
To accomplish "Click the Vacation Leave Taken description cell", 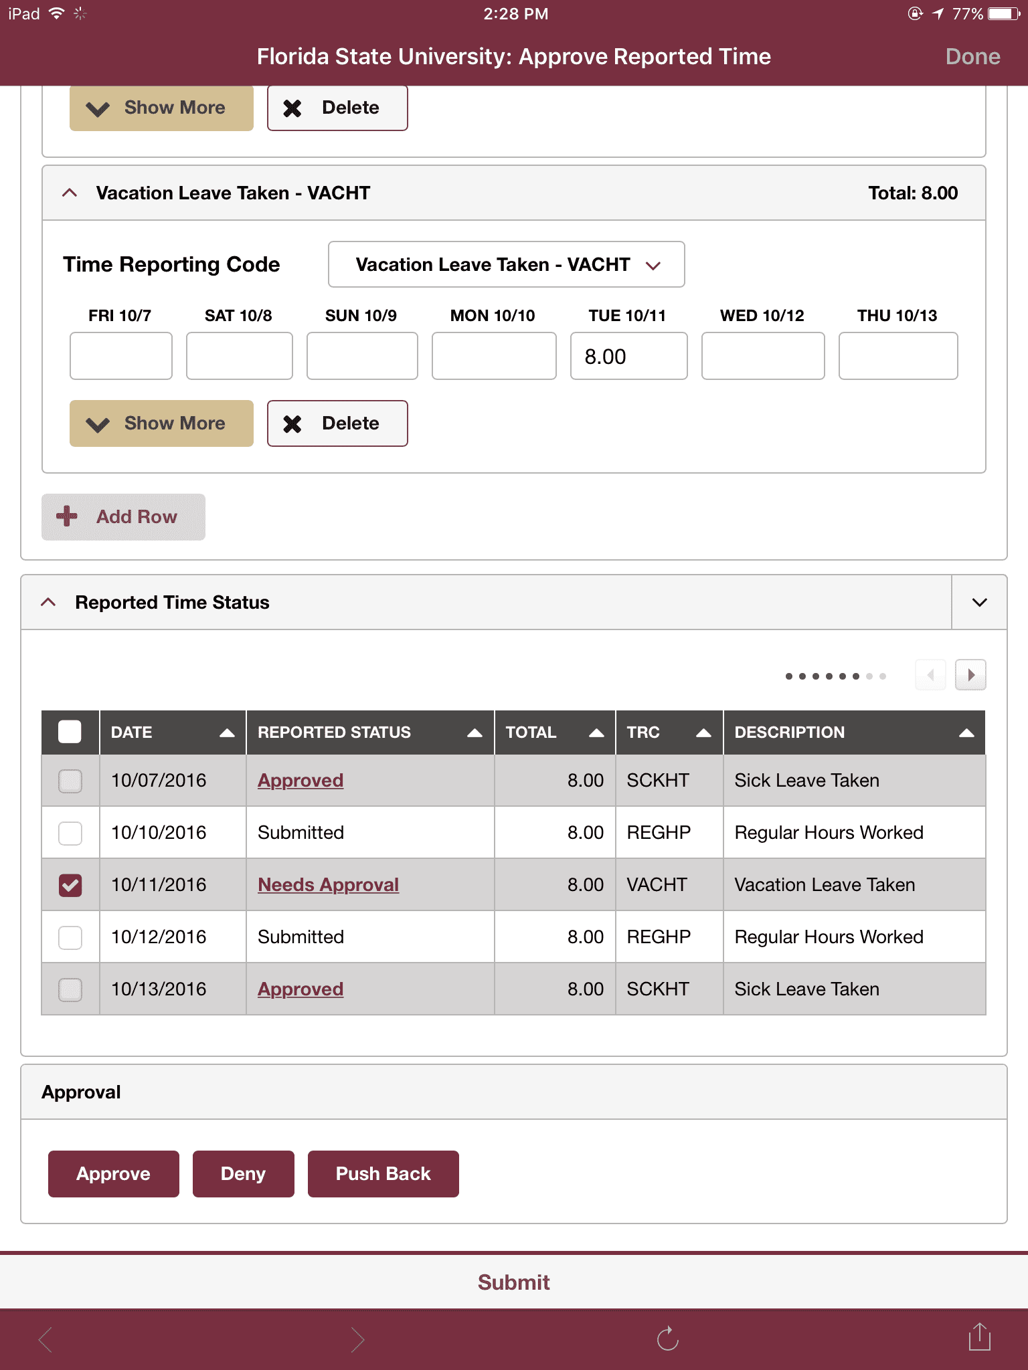I will coord(854,885).
